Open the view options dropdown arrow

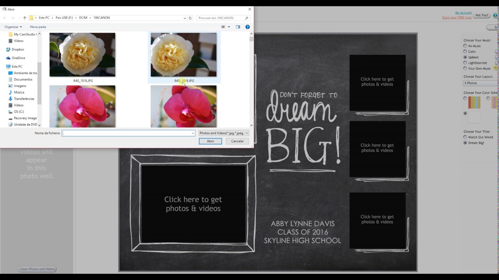[229, 27]
